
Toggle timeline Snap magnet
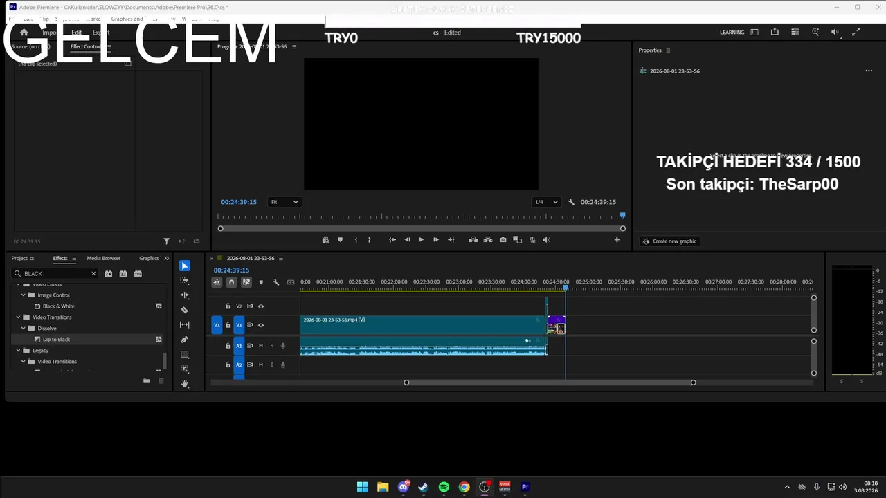tap(231, 282)
